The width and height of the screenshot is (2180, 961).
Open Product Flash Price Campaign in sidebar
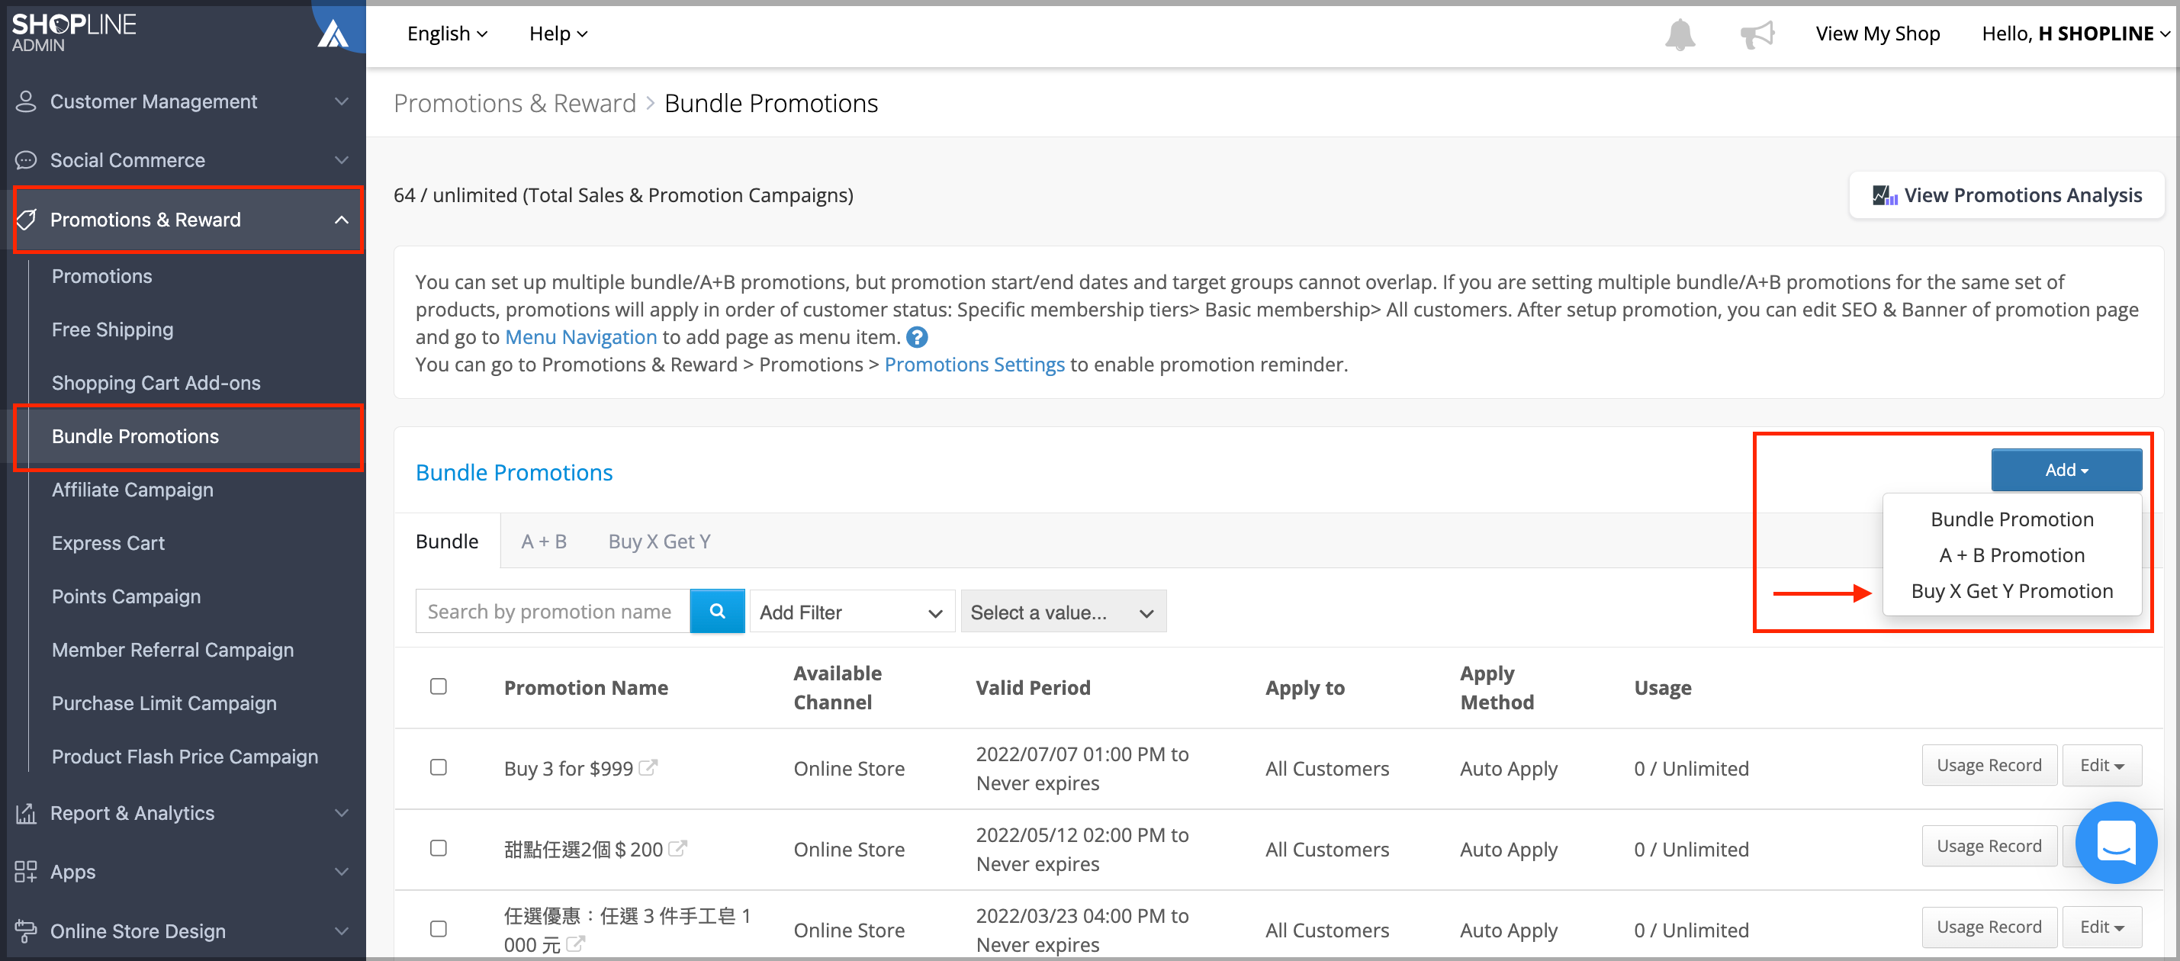click(x=185, y=757)
